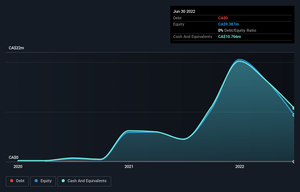Select the 2021 x-axis label

[x=129, y=166]
